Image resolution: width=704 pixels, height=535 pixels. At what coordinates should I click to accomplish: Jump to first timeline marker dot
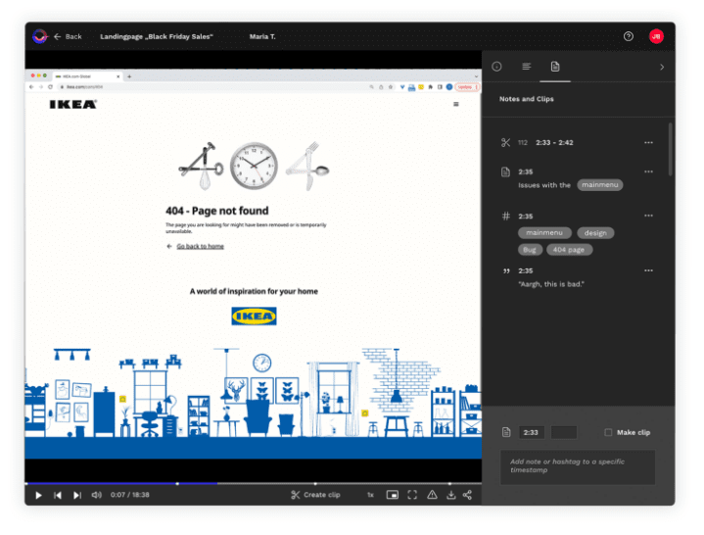[177, 483]
